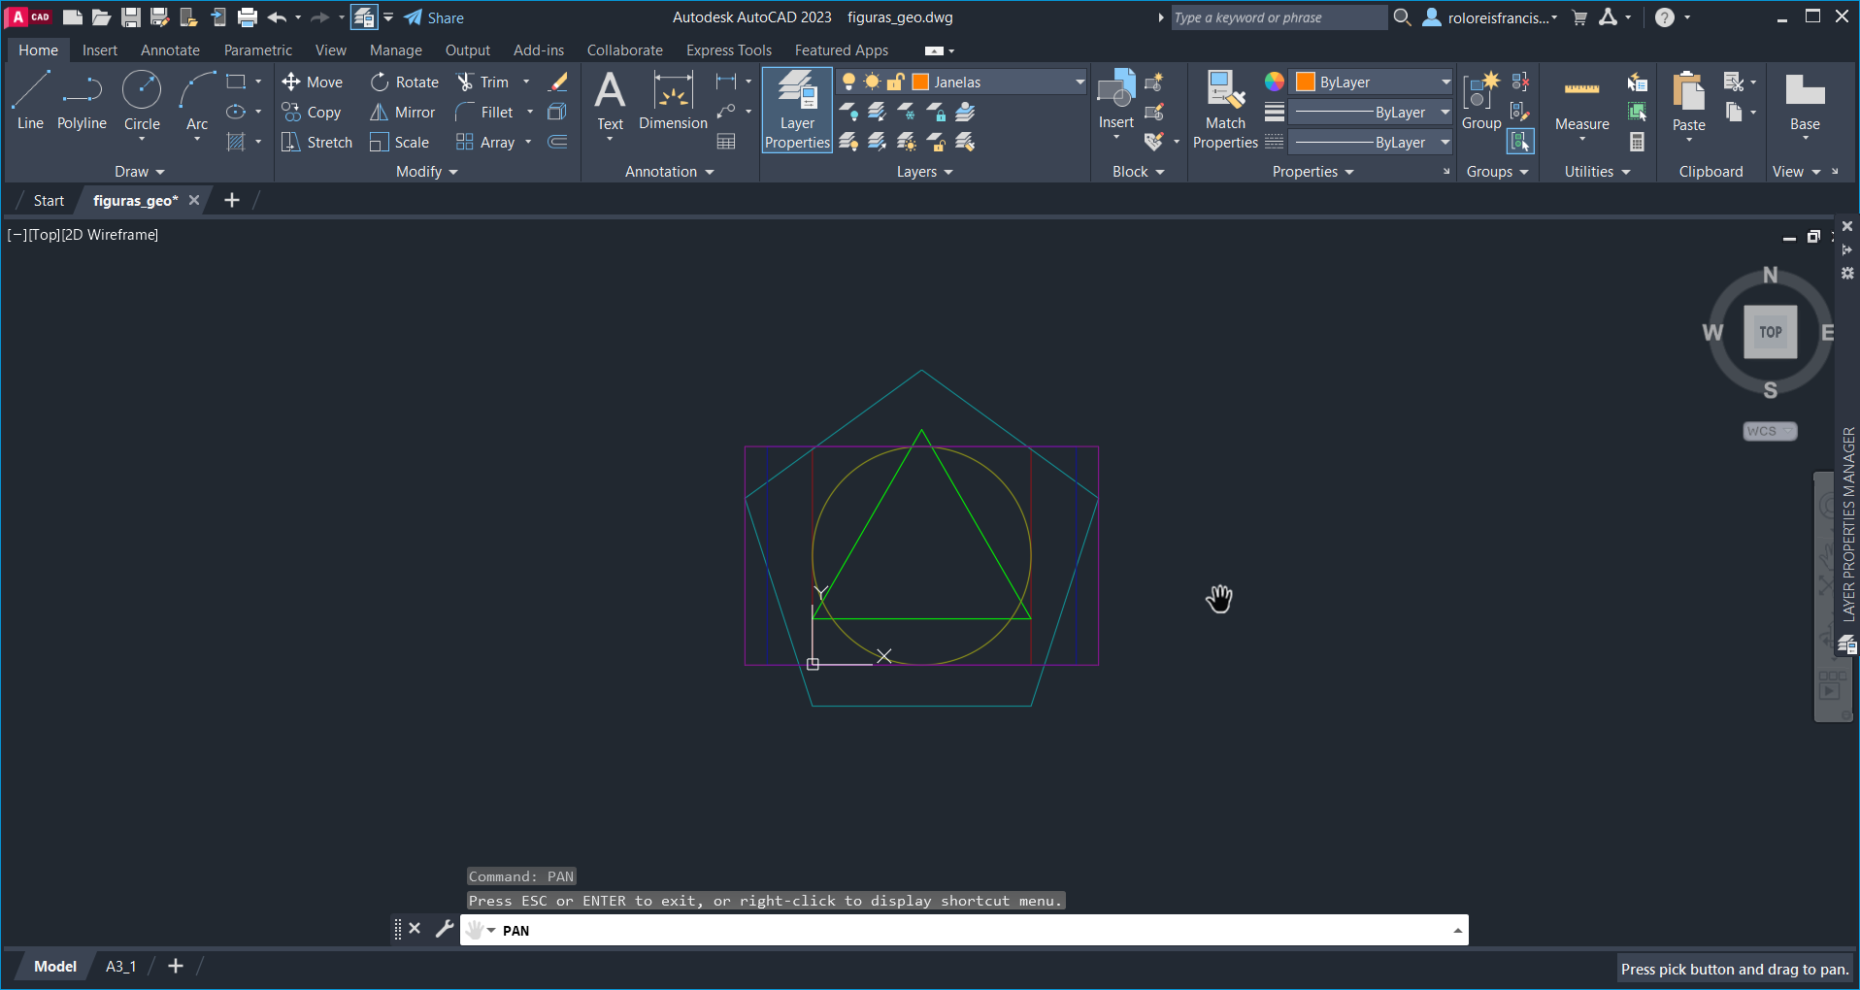The width and height of the screenshot is (1860, 990).
Task: Switch to the Annotate ribbon tab
Action: tap(170, 50)
